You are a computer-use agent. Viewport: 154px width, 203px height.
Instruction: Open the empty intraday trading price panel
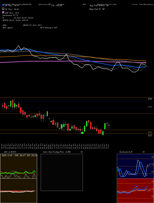coord(62,172)
